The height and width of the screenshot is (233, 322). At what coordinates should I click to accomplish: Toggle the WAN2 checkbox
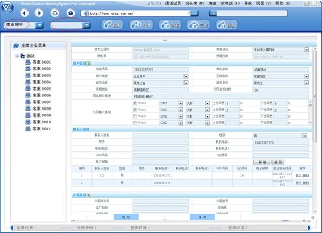(x=135, y=110)
